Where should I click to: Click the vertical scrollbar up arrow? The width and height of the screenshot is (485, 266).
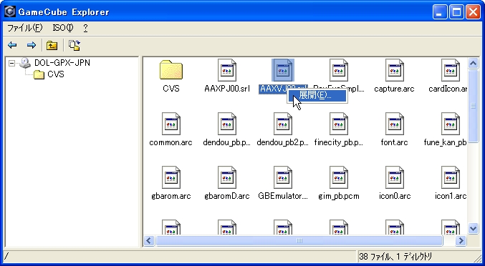[474, 63]
